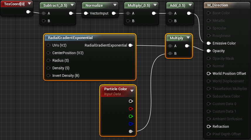Select the M_Direction material node title

(x=218, y=5)
